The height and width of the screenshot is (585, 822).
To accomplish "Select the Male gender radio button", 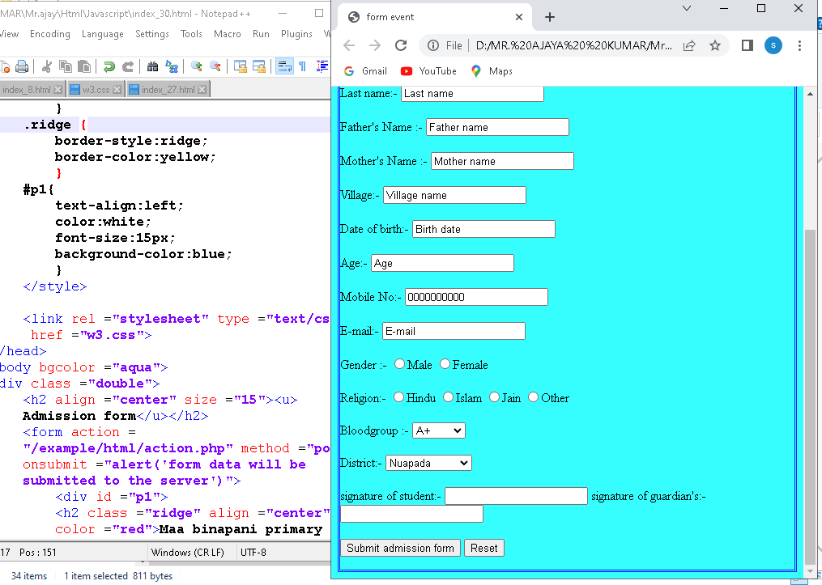I will click(x=400, y=364).
